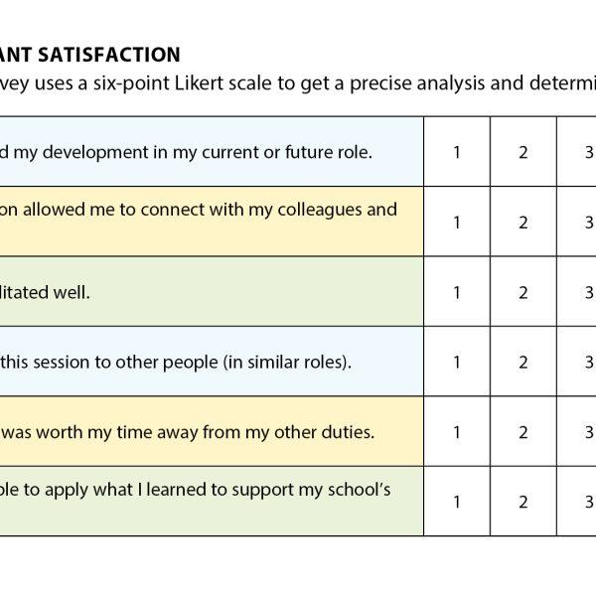Pick rating 3 for recommend to other people row
The width and height of the screenshot is (596, 596).
click(x=576, y=362)
